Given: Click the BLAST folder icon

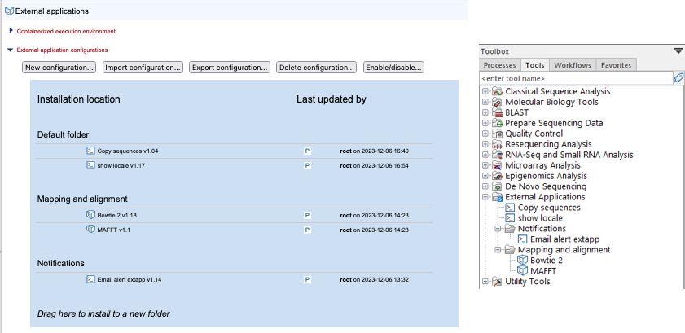Looking at the screenshot, I should [497, 112].
